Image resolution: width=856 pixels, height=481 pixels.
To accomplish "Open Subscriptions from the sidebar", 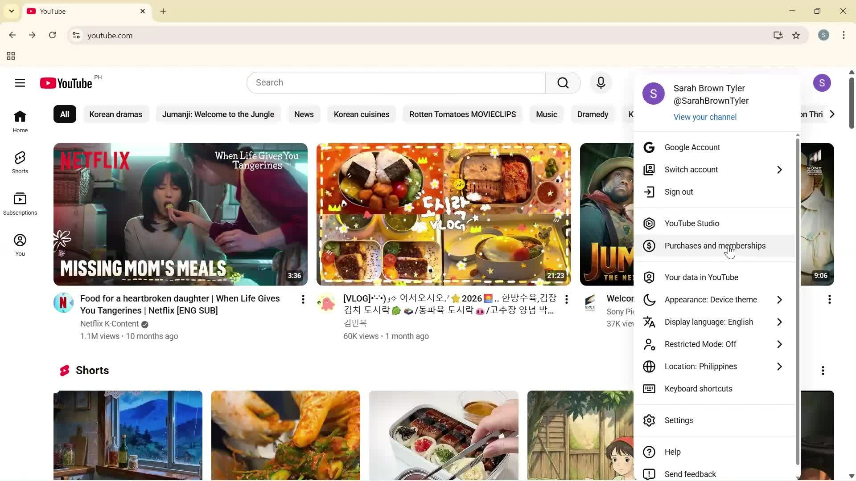I will 20,204.
